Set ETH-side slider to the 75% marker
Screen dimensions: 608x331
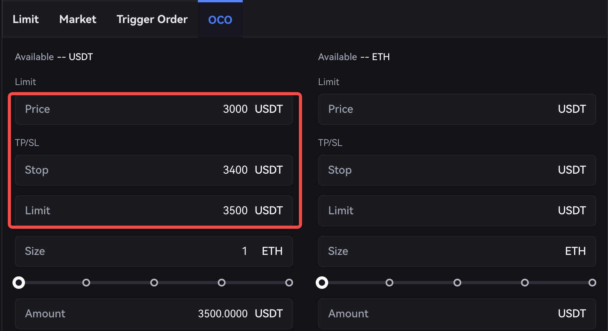(525, 283)
